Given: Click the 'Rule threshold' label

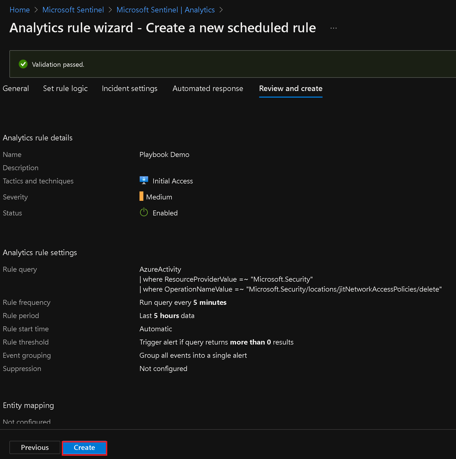Looking at the screenshot, I should click(x=26, y=342).
